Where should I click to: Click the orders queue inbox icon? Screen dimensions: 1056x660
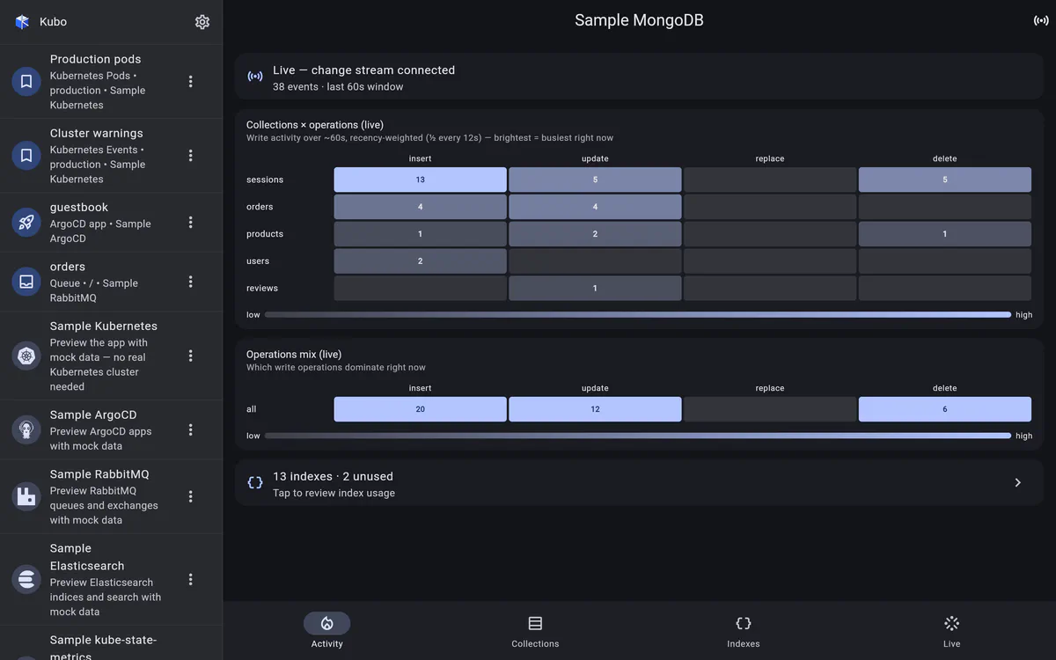coord(26,282)
